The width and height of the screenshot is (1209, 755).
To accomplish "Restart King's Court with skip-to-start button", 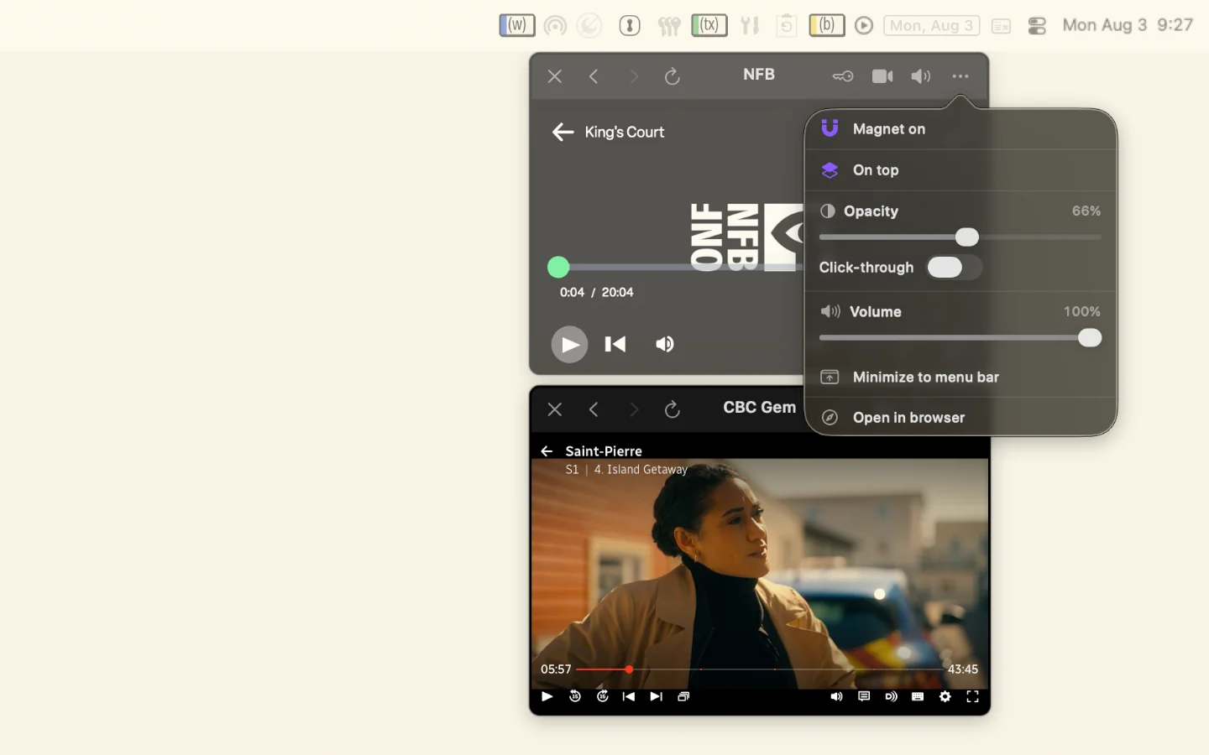I will click(x=615, y=344).
